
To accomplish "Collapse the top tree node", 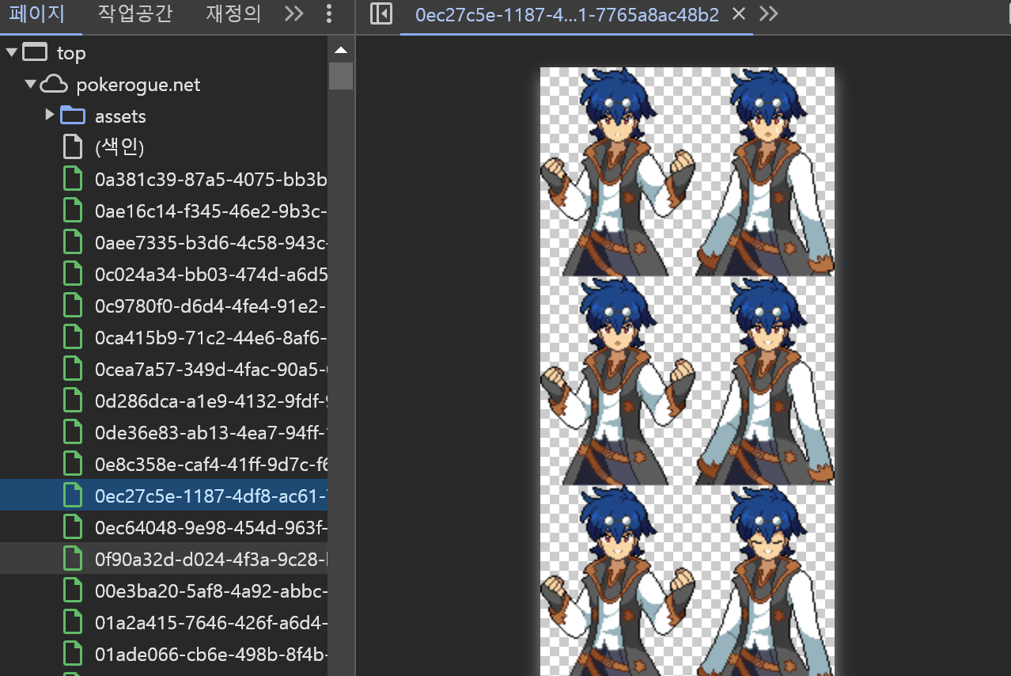I will coord(11,53).
